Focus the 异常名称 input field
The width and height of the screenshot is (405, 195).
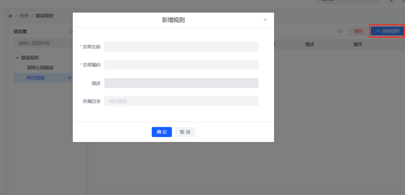(x=181, y=47)
